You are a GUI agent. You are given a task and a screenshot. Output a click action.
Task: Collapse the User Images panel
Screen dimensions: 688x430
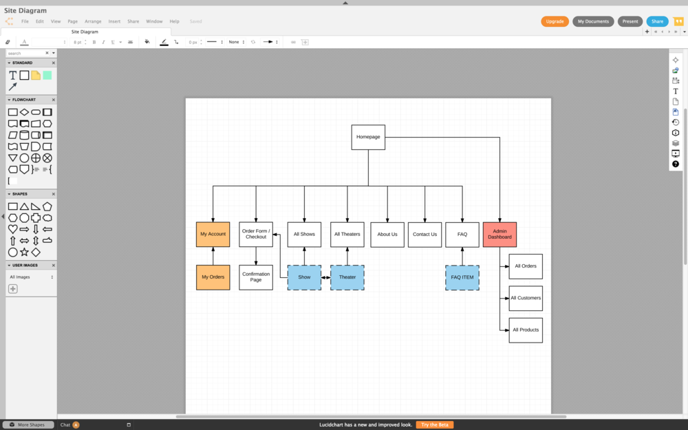tap(9, 266)
